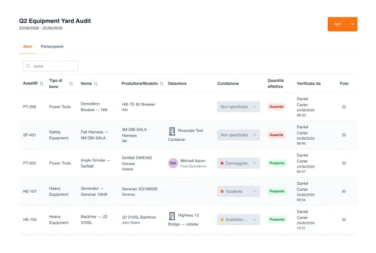Click the Quantità effettiva column header
Viewport: 376px width, 253px height.
pos(275,84)
